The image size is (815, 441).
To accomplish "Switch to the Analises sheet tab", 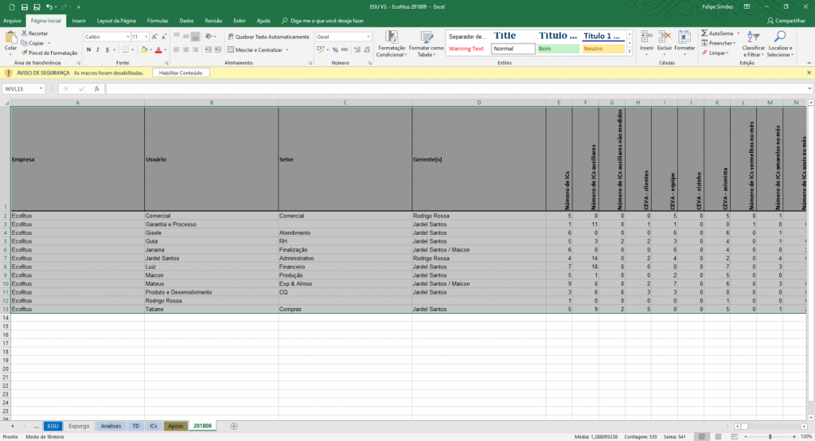I will pos(111,426).
